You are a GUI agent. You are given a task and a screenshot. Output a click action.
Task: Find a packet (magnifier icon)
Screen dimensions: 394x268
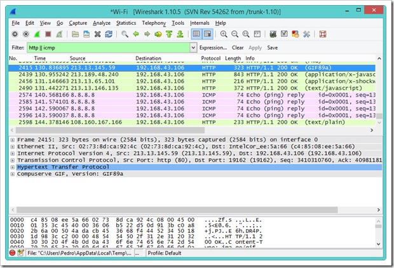tap(125, 34)
